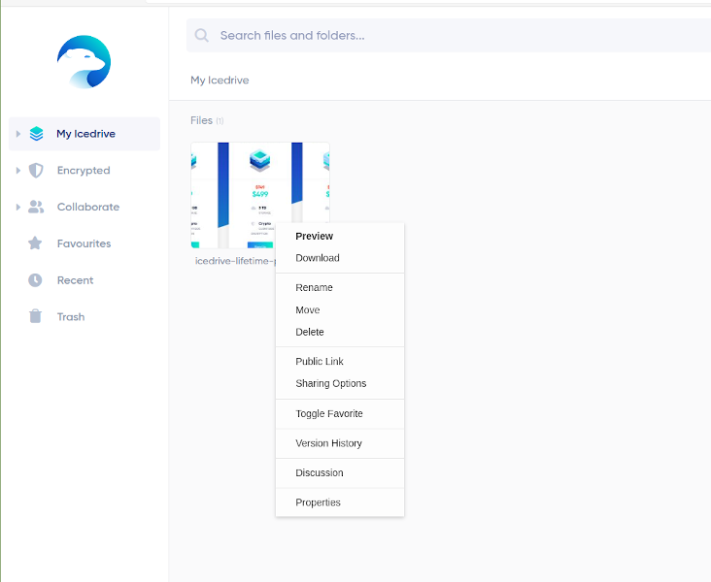Choose Preview from the context menu
Viewport: 711px width, 582px height.
(x=314, y=237)
